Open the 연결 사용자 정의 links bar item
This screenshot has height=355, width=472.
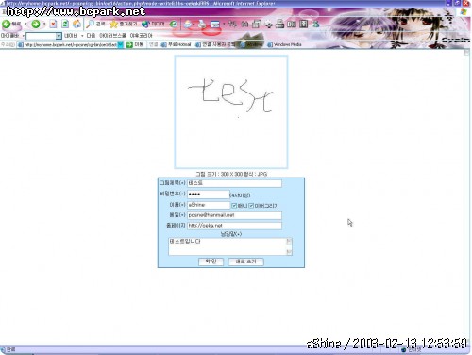pos(215,44)
